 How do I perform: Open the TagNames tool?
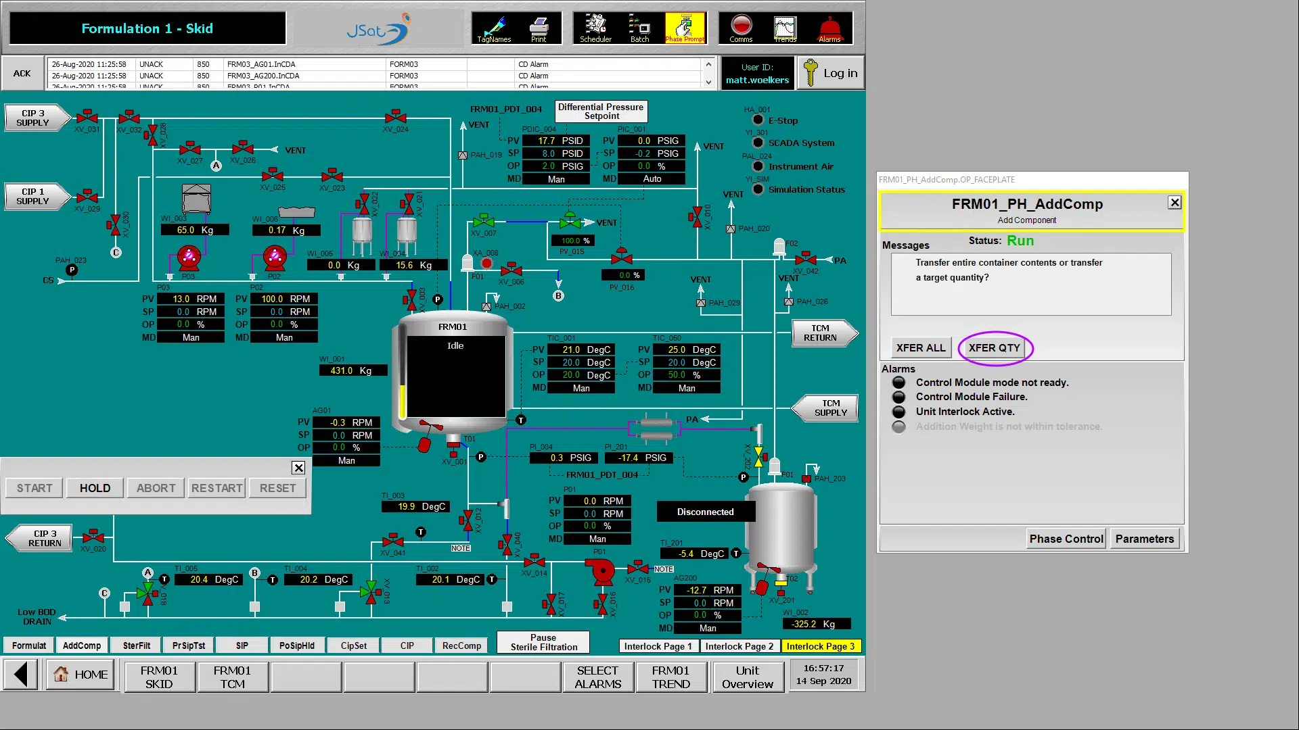click(x=494, y=28)
